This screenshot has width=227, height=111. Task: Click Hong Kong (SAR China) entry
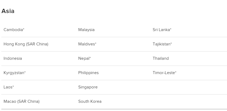coord(26,44)
